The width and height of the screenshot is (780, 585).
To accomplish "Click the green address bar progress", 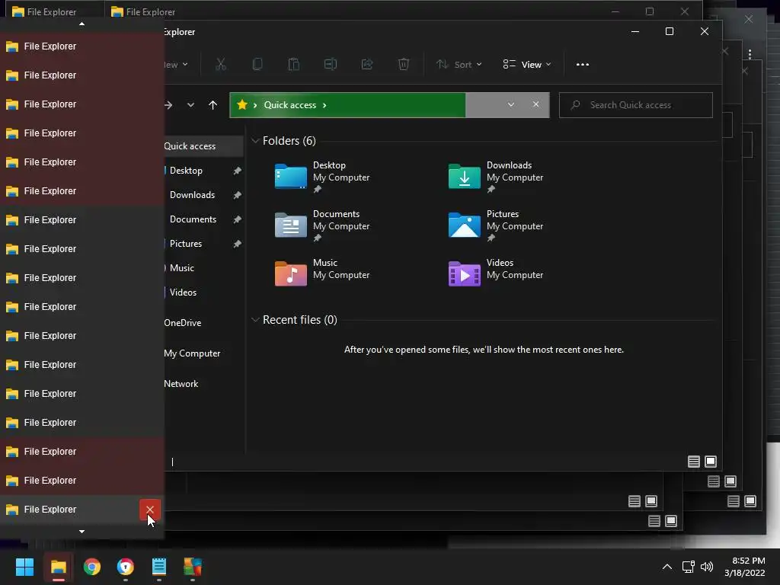I will 347,105.
